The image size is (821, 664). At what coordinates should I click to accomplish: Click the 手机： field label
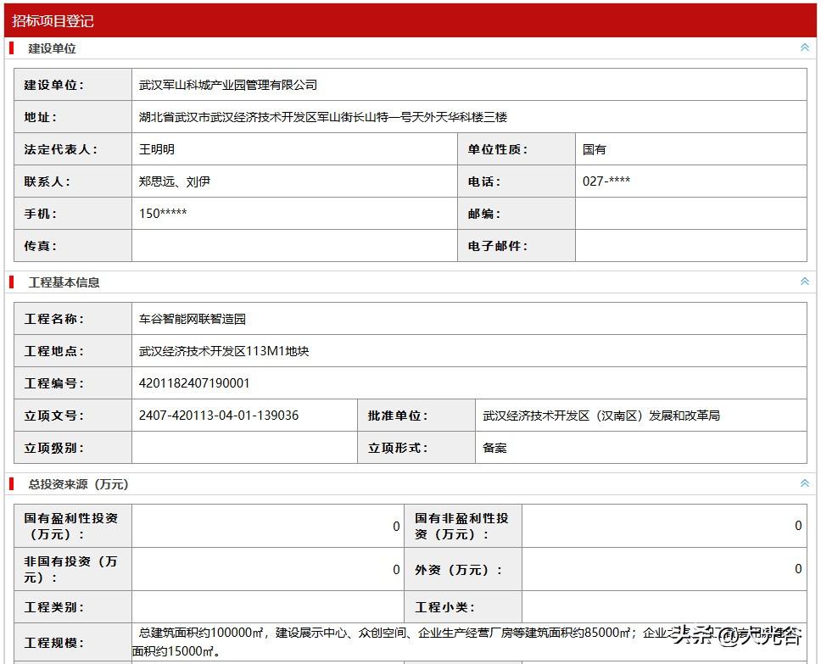pos(41,214)
